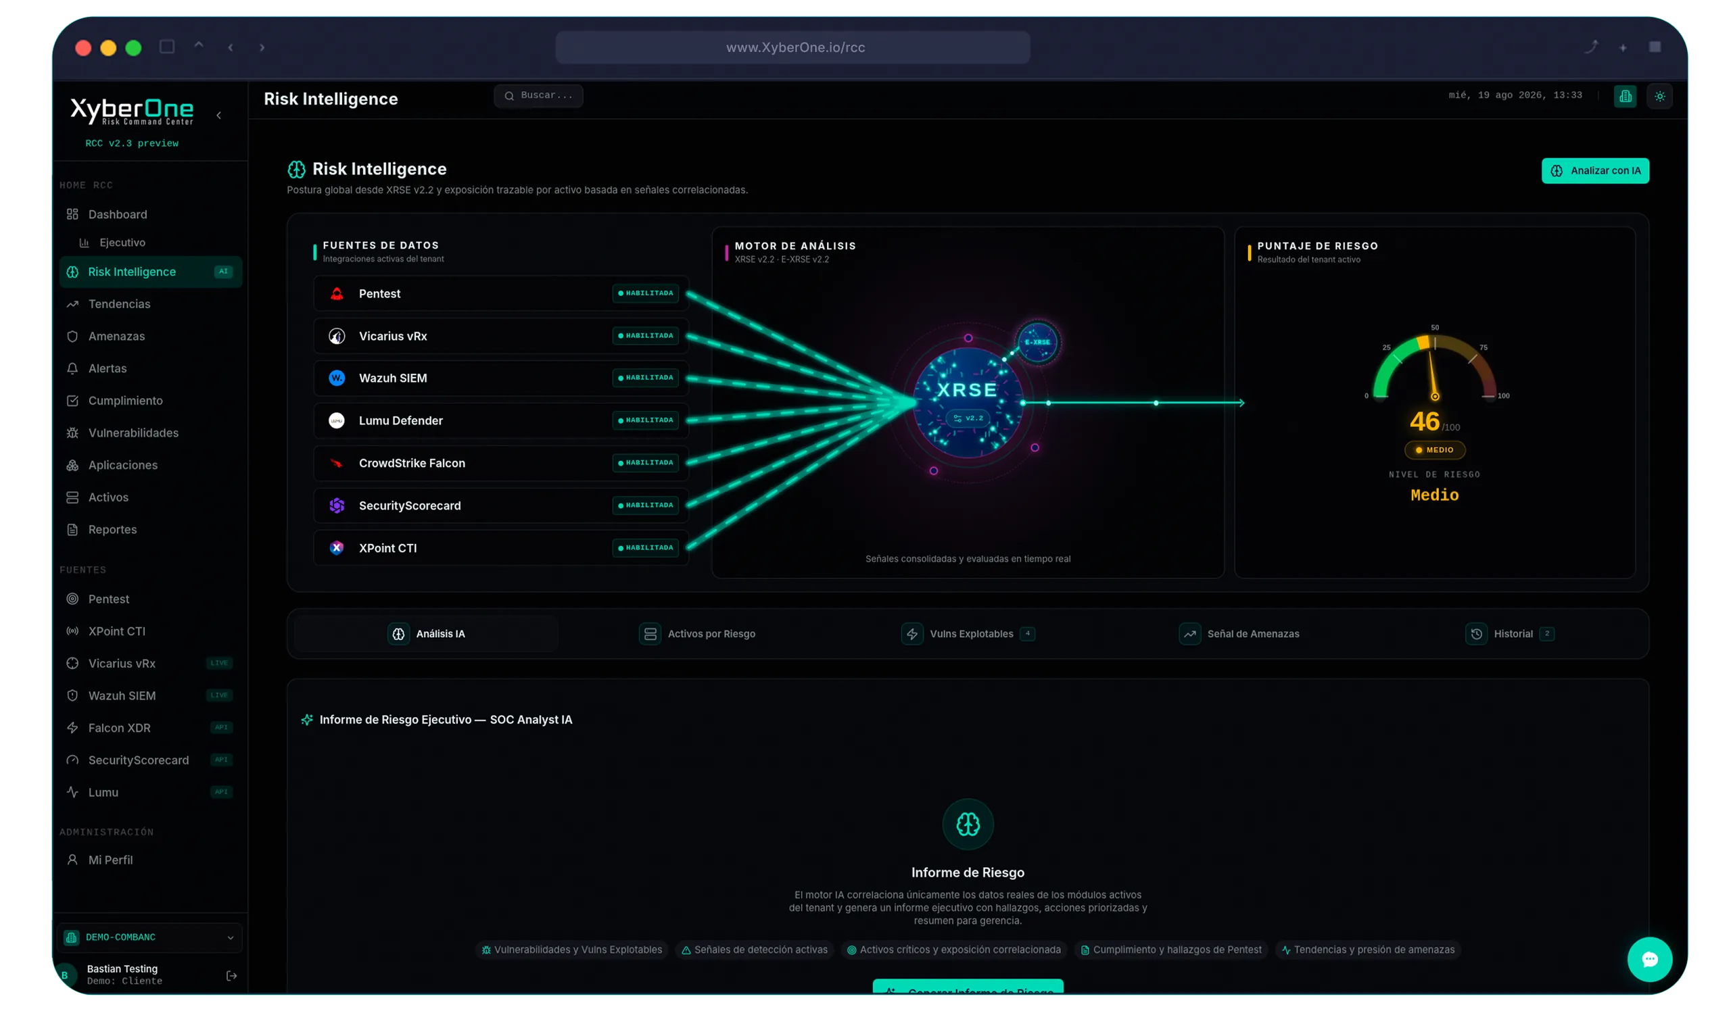Switch to the Vulns Explotables tab
Screen dimensions: 1731x1009
(x=968, y=634)
